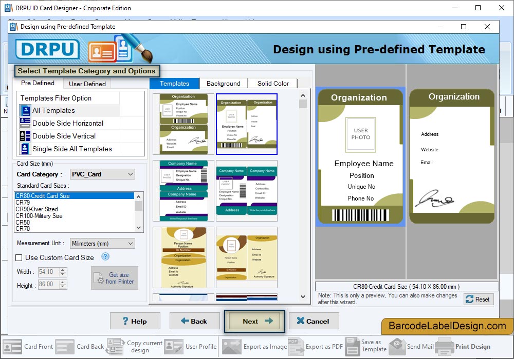This screenshot has width=514, height=359.
Task: Click the Print Design printer icon
Action: (x=445, y=347)
